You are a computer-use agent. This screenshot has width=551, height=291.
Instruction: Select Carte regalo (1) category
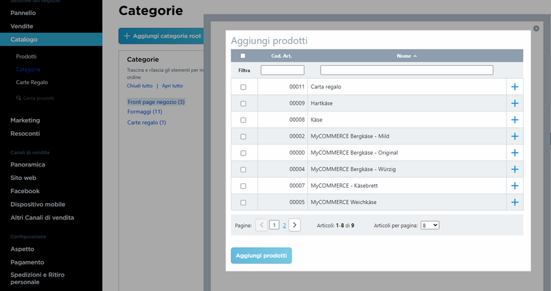click(147, 123)
